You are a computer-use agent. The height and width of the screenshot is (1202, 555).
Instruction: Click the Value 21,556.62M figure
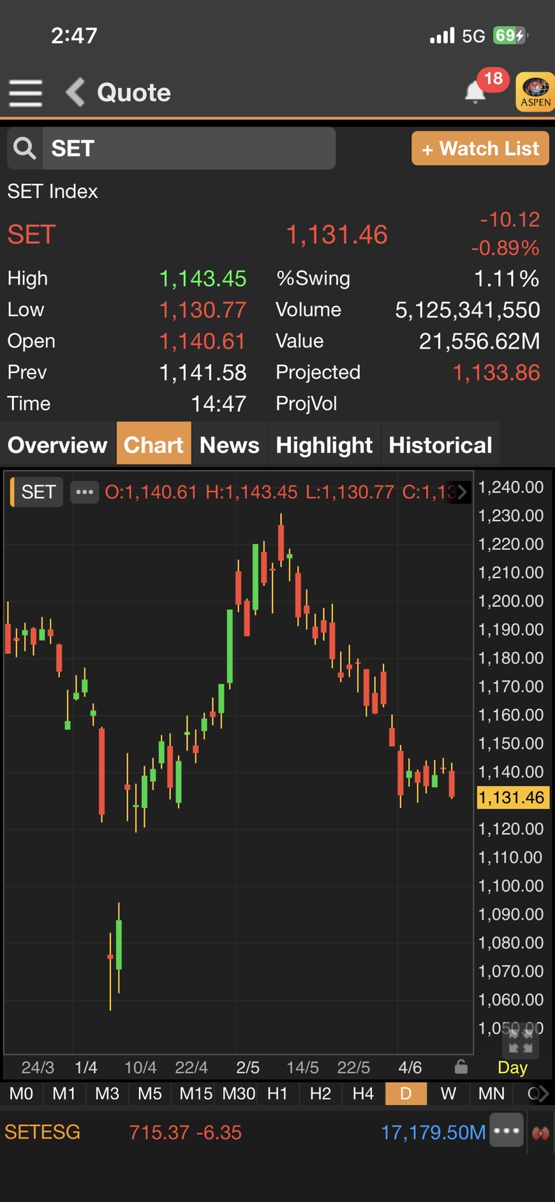479,341
